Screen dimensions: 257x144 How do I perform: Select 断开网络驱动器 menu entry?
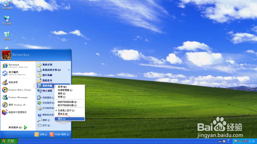pyautogui.click(x=70, y=105)
